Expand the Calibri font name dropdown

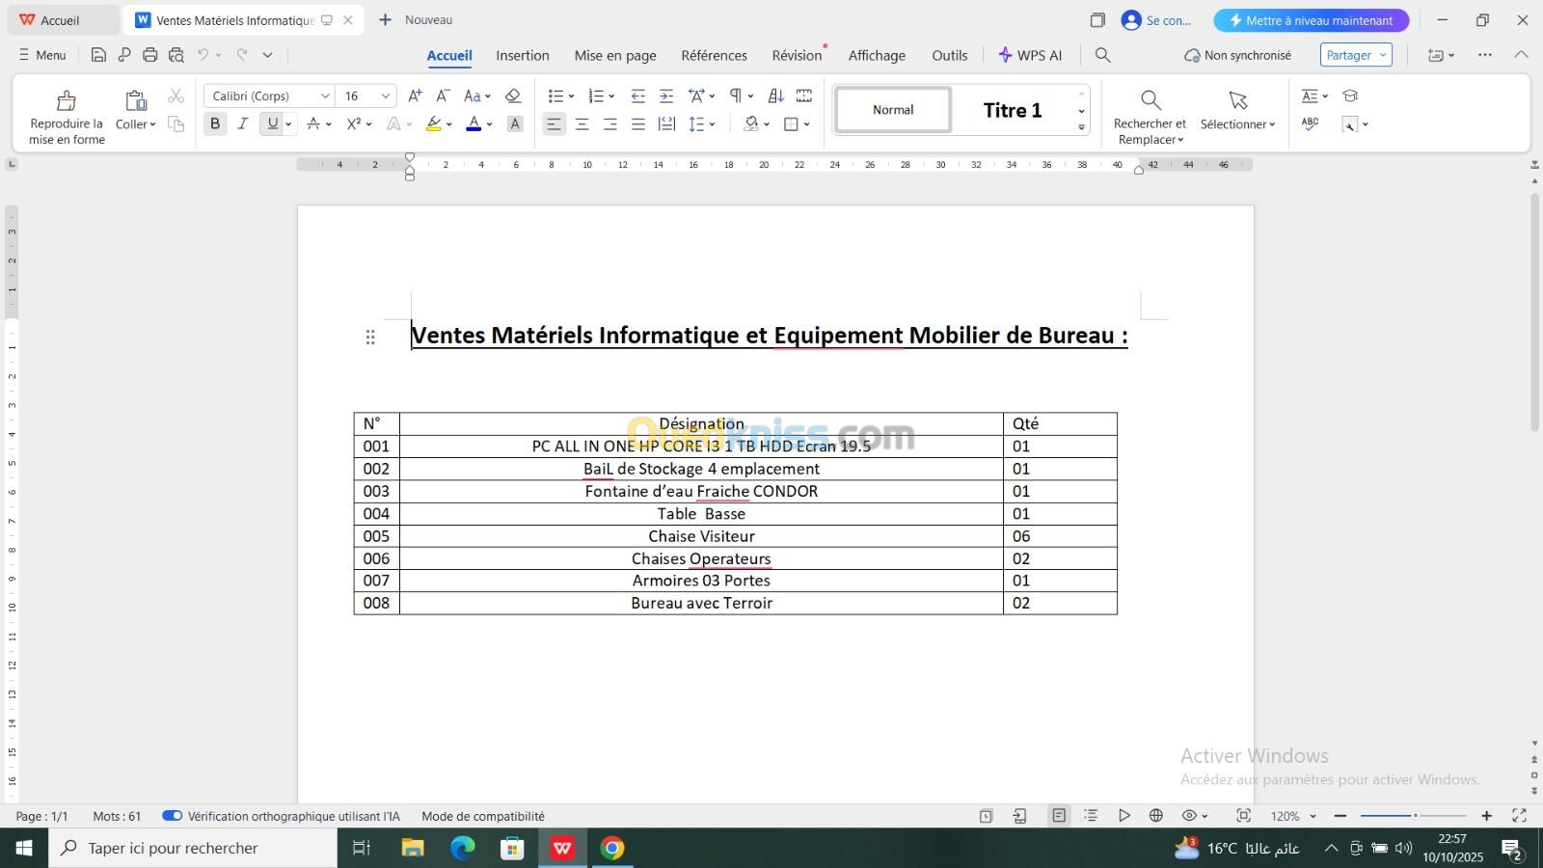click(x=325, y=95)
